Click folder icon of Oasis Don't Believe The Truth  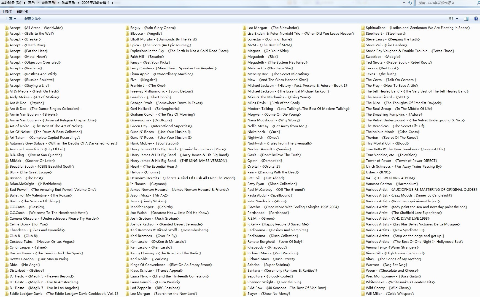click(x=244, y=155)
